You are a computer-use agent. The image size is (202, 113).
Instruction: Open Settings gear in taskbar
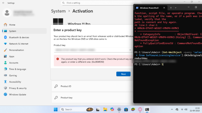click(x=119, y=109)
